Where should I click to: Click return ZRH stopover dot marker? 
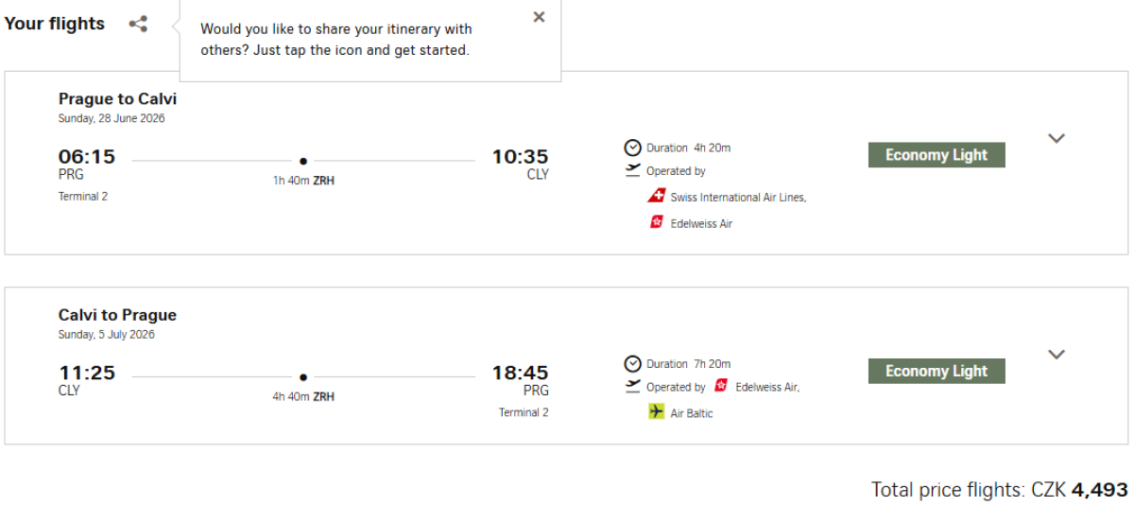tap(303, 377)
